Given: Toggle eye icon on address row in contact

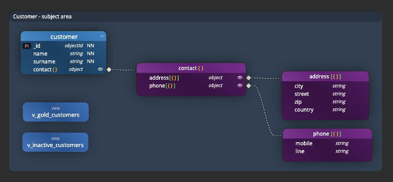Looking at the screenshot, I should 240,77.
